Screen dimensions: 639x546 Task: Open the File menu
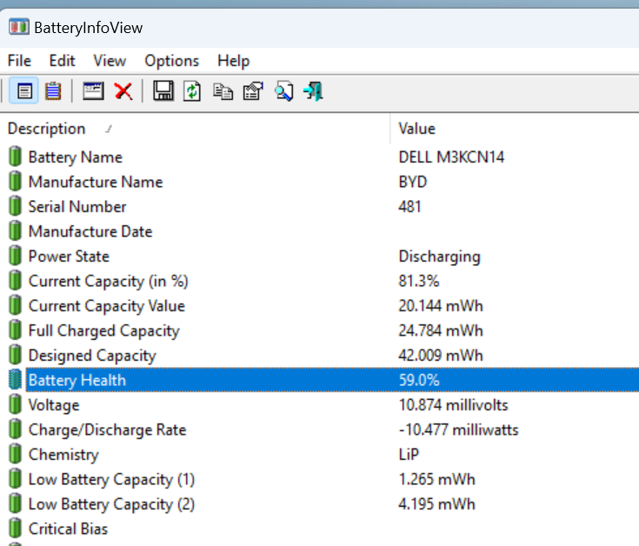tap(19, 61)
